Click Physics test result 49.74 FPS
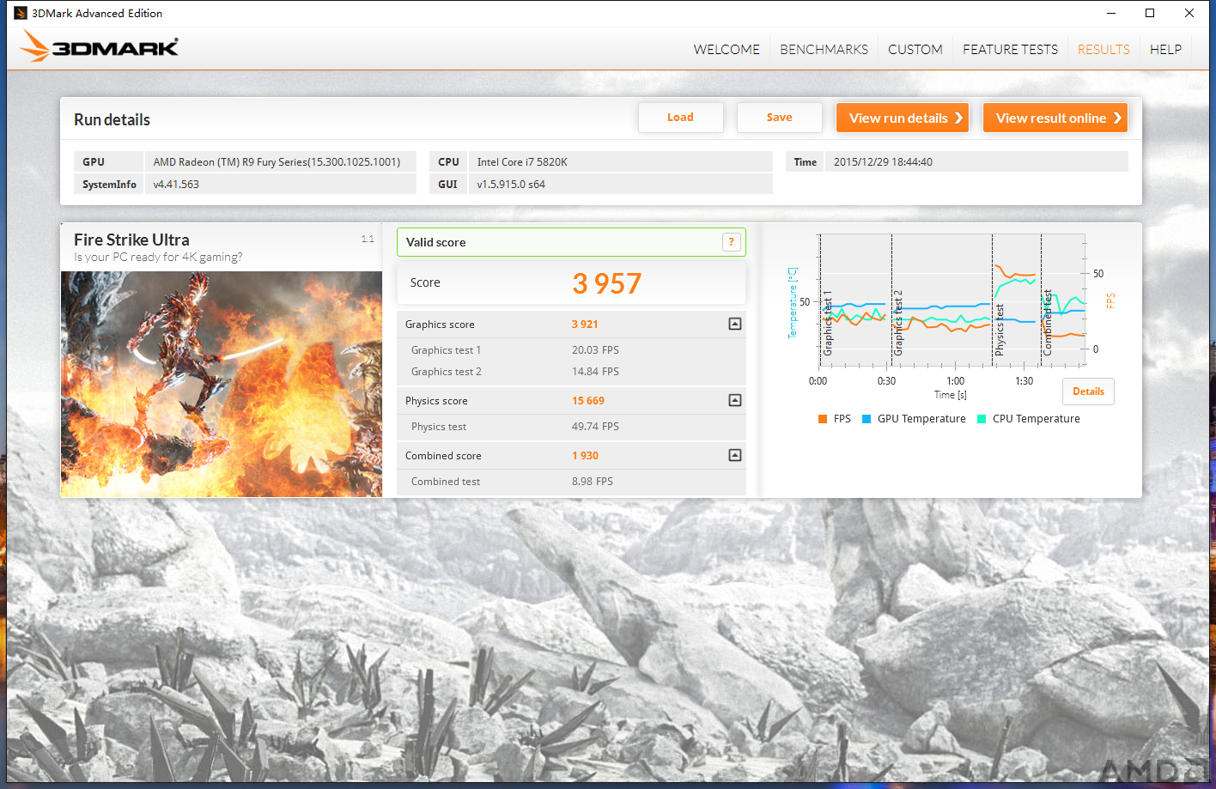The height and width of the screenshot is (789, 1216). tap(595, 426)
